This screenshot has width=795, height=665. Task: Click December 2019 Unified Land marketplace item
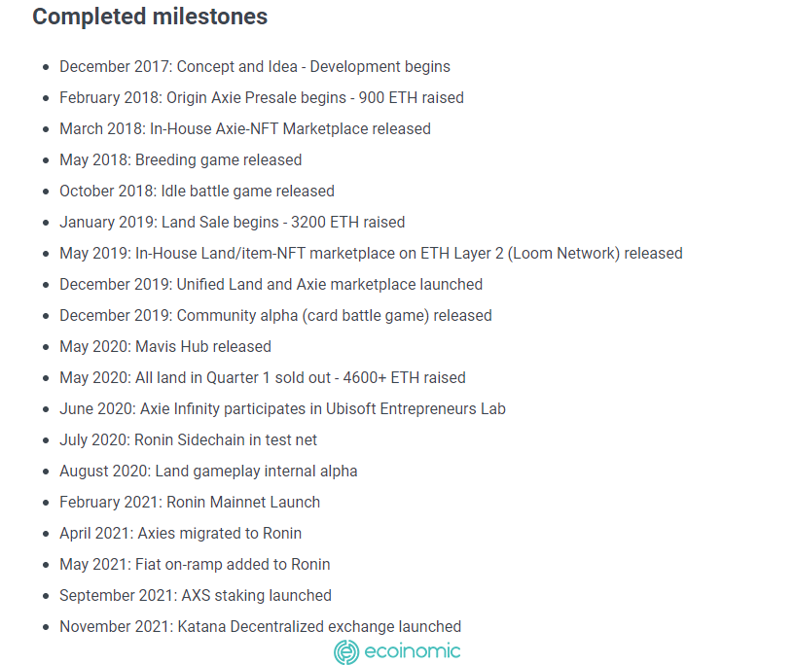click(x=271, y=285)
